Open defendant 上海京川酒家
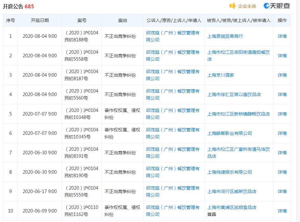Screen dimensions: 300x222 click(221, 75)
